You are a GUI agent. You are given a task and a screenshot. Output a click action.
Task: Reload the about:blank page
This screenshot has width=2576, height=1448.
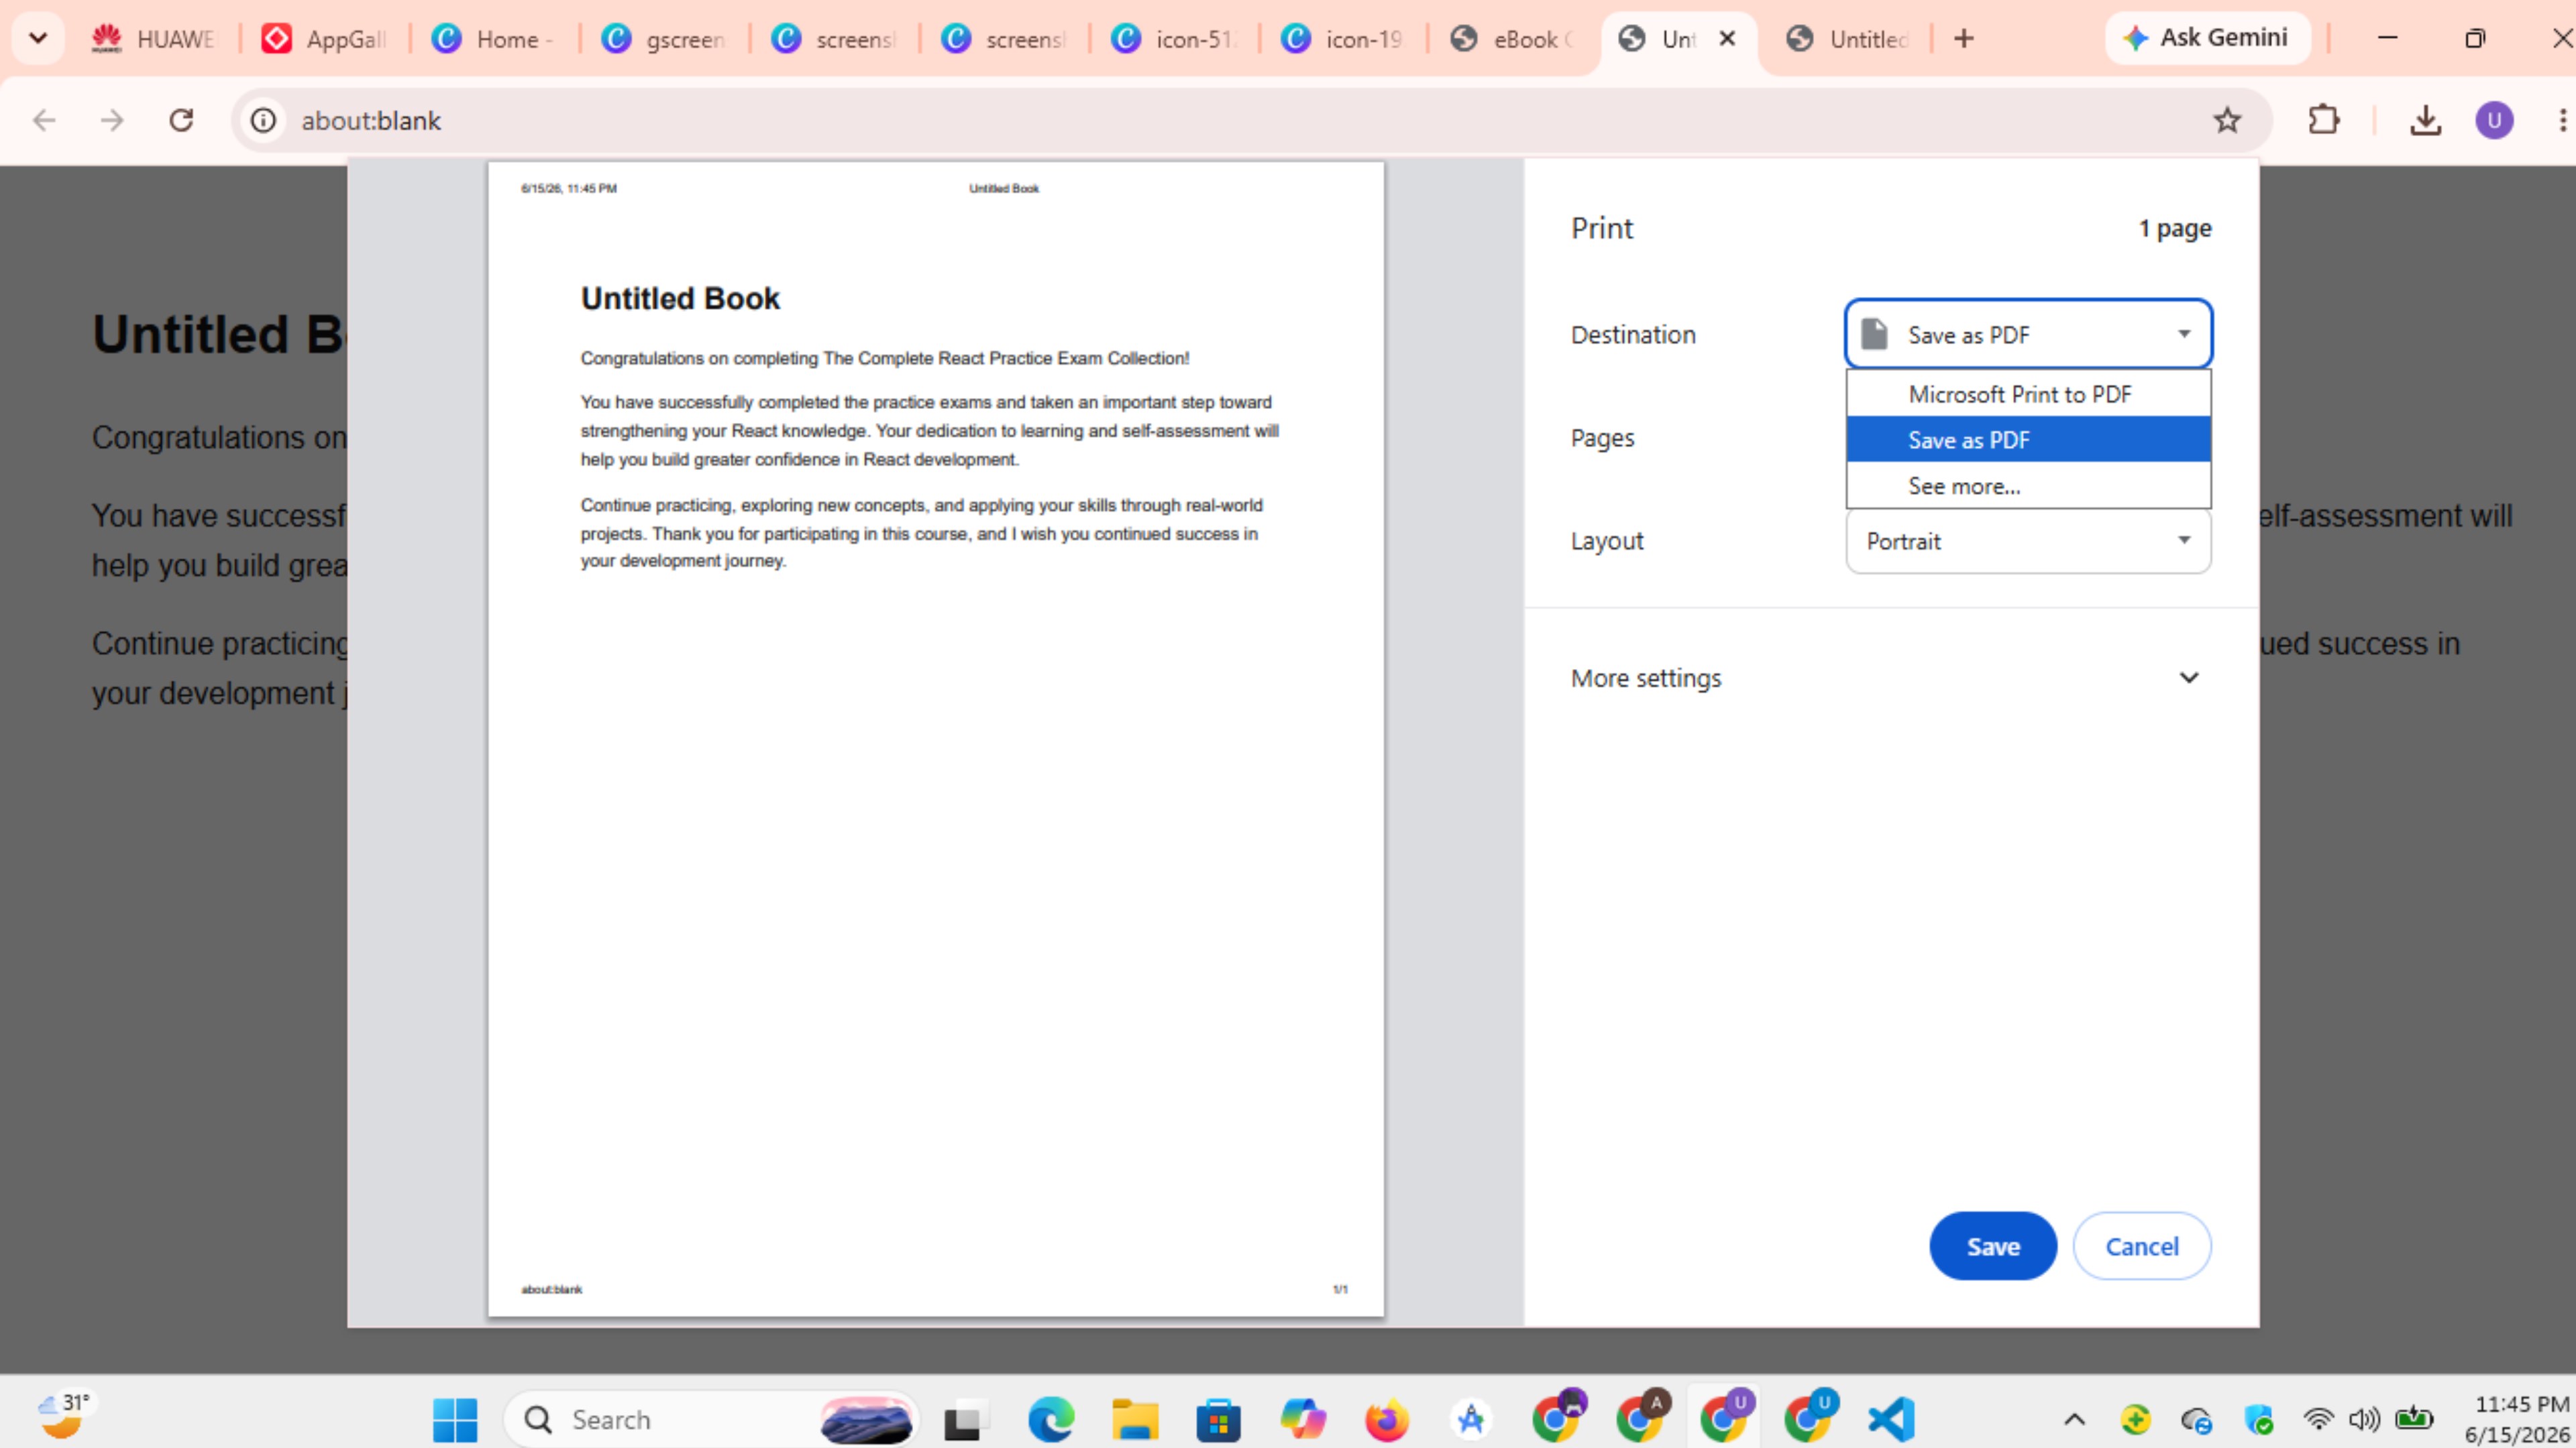coord(181,121)
